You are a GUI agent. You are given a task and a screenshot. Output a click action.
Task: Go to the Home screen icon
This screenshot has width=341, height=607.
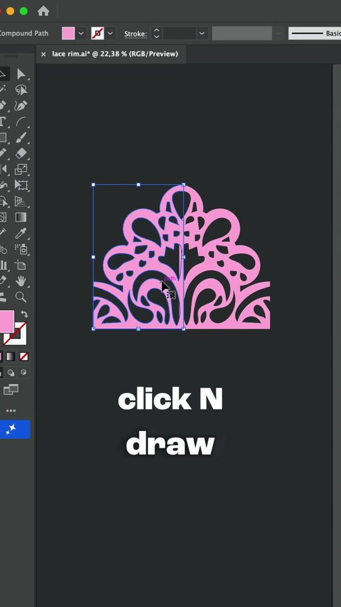[43, 11]
